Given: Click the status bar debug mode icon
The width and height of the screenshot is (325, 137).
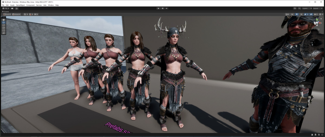Looking at the screenshot, I should tap(312, 135).
